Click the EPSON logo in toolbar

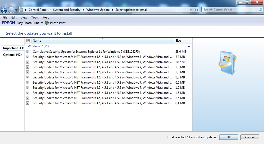[8, 23]
